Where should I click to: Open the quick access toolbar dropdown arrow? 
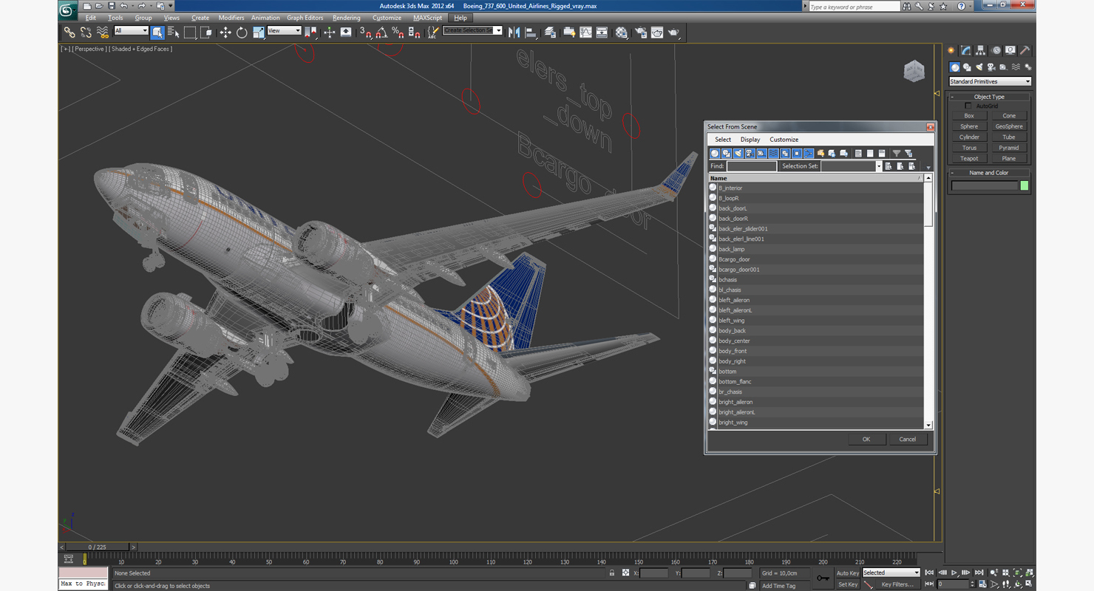pos(171,6)
